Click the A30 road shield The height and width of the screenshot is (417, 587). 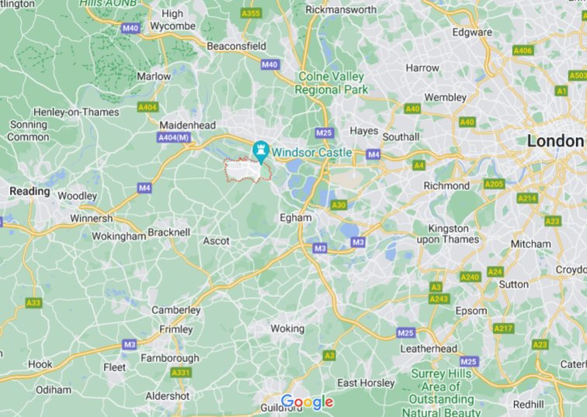coord(339,205)
